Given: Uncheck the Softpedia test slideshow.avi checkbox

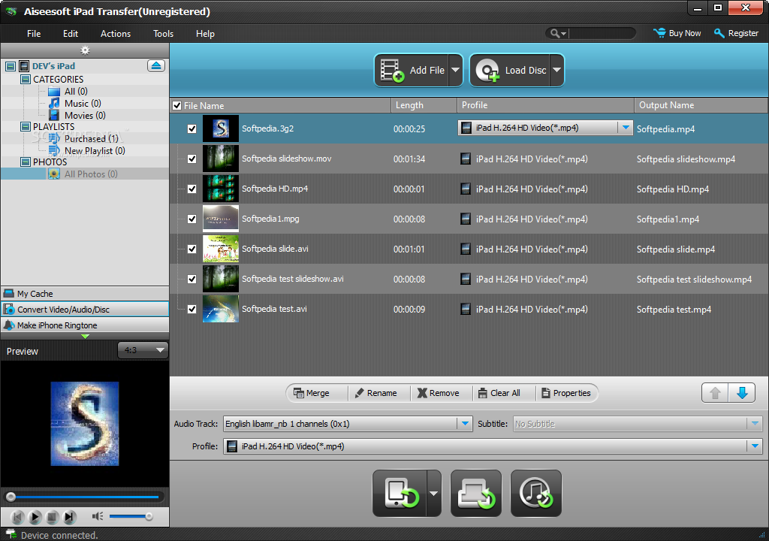Looking at the screenshot, I should coord(191,279).
